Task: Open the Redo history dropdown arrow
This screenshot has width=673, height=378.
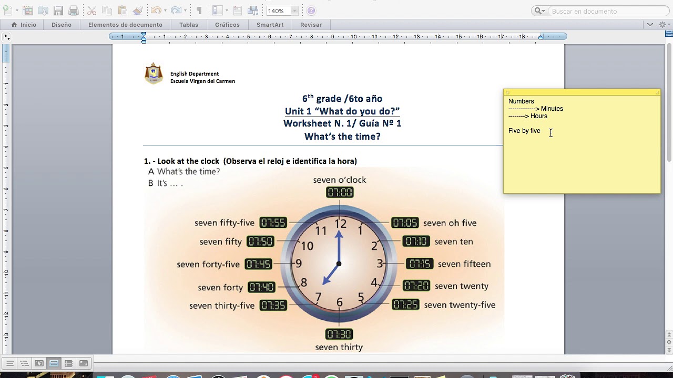Action: tap(186, 10)
